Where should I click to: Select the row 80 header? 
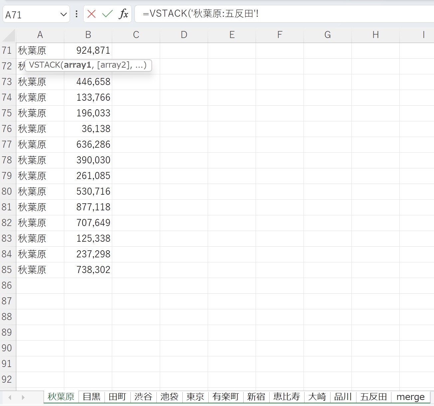(x=7, y=192)
